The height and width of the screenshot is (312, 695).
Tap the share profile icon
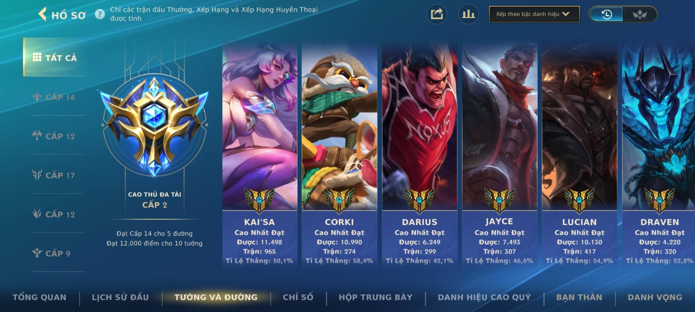pyautogui.click(x=437, y=14)
